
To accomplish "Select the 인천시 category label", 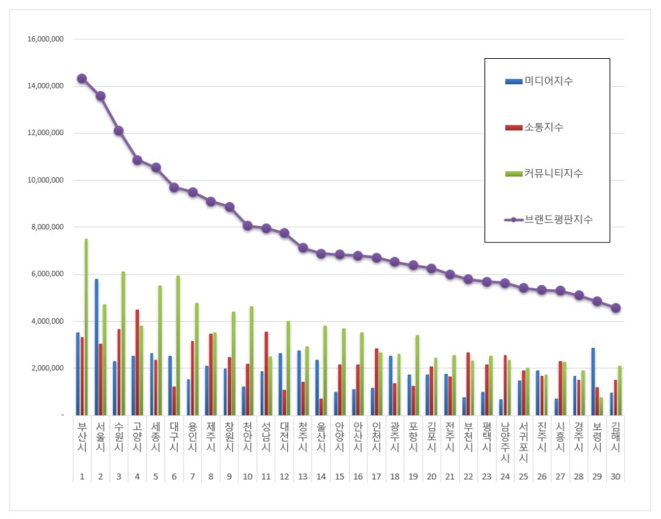I will click(x=376, y=436).
